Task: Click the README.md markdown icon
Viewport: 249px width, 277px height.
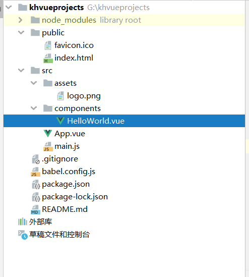Action: [35, 209]
